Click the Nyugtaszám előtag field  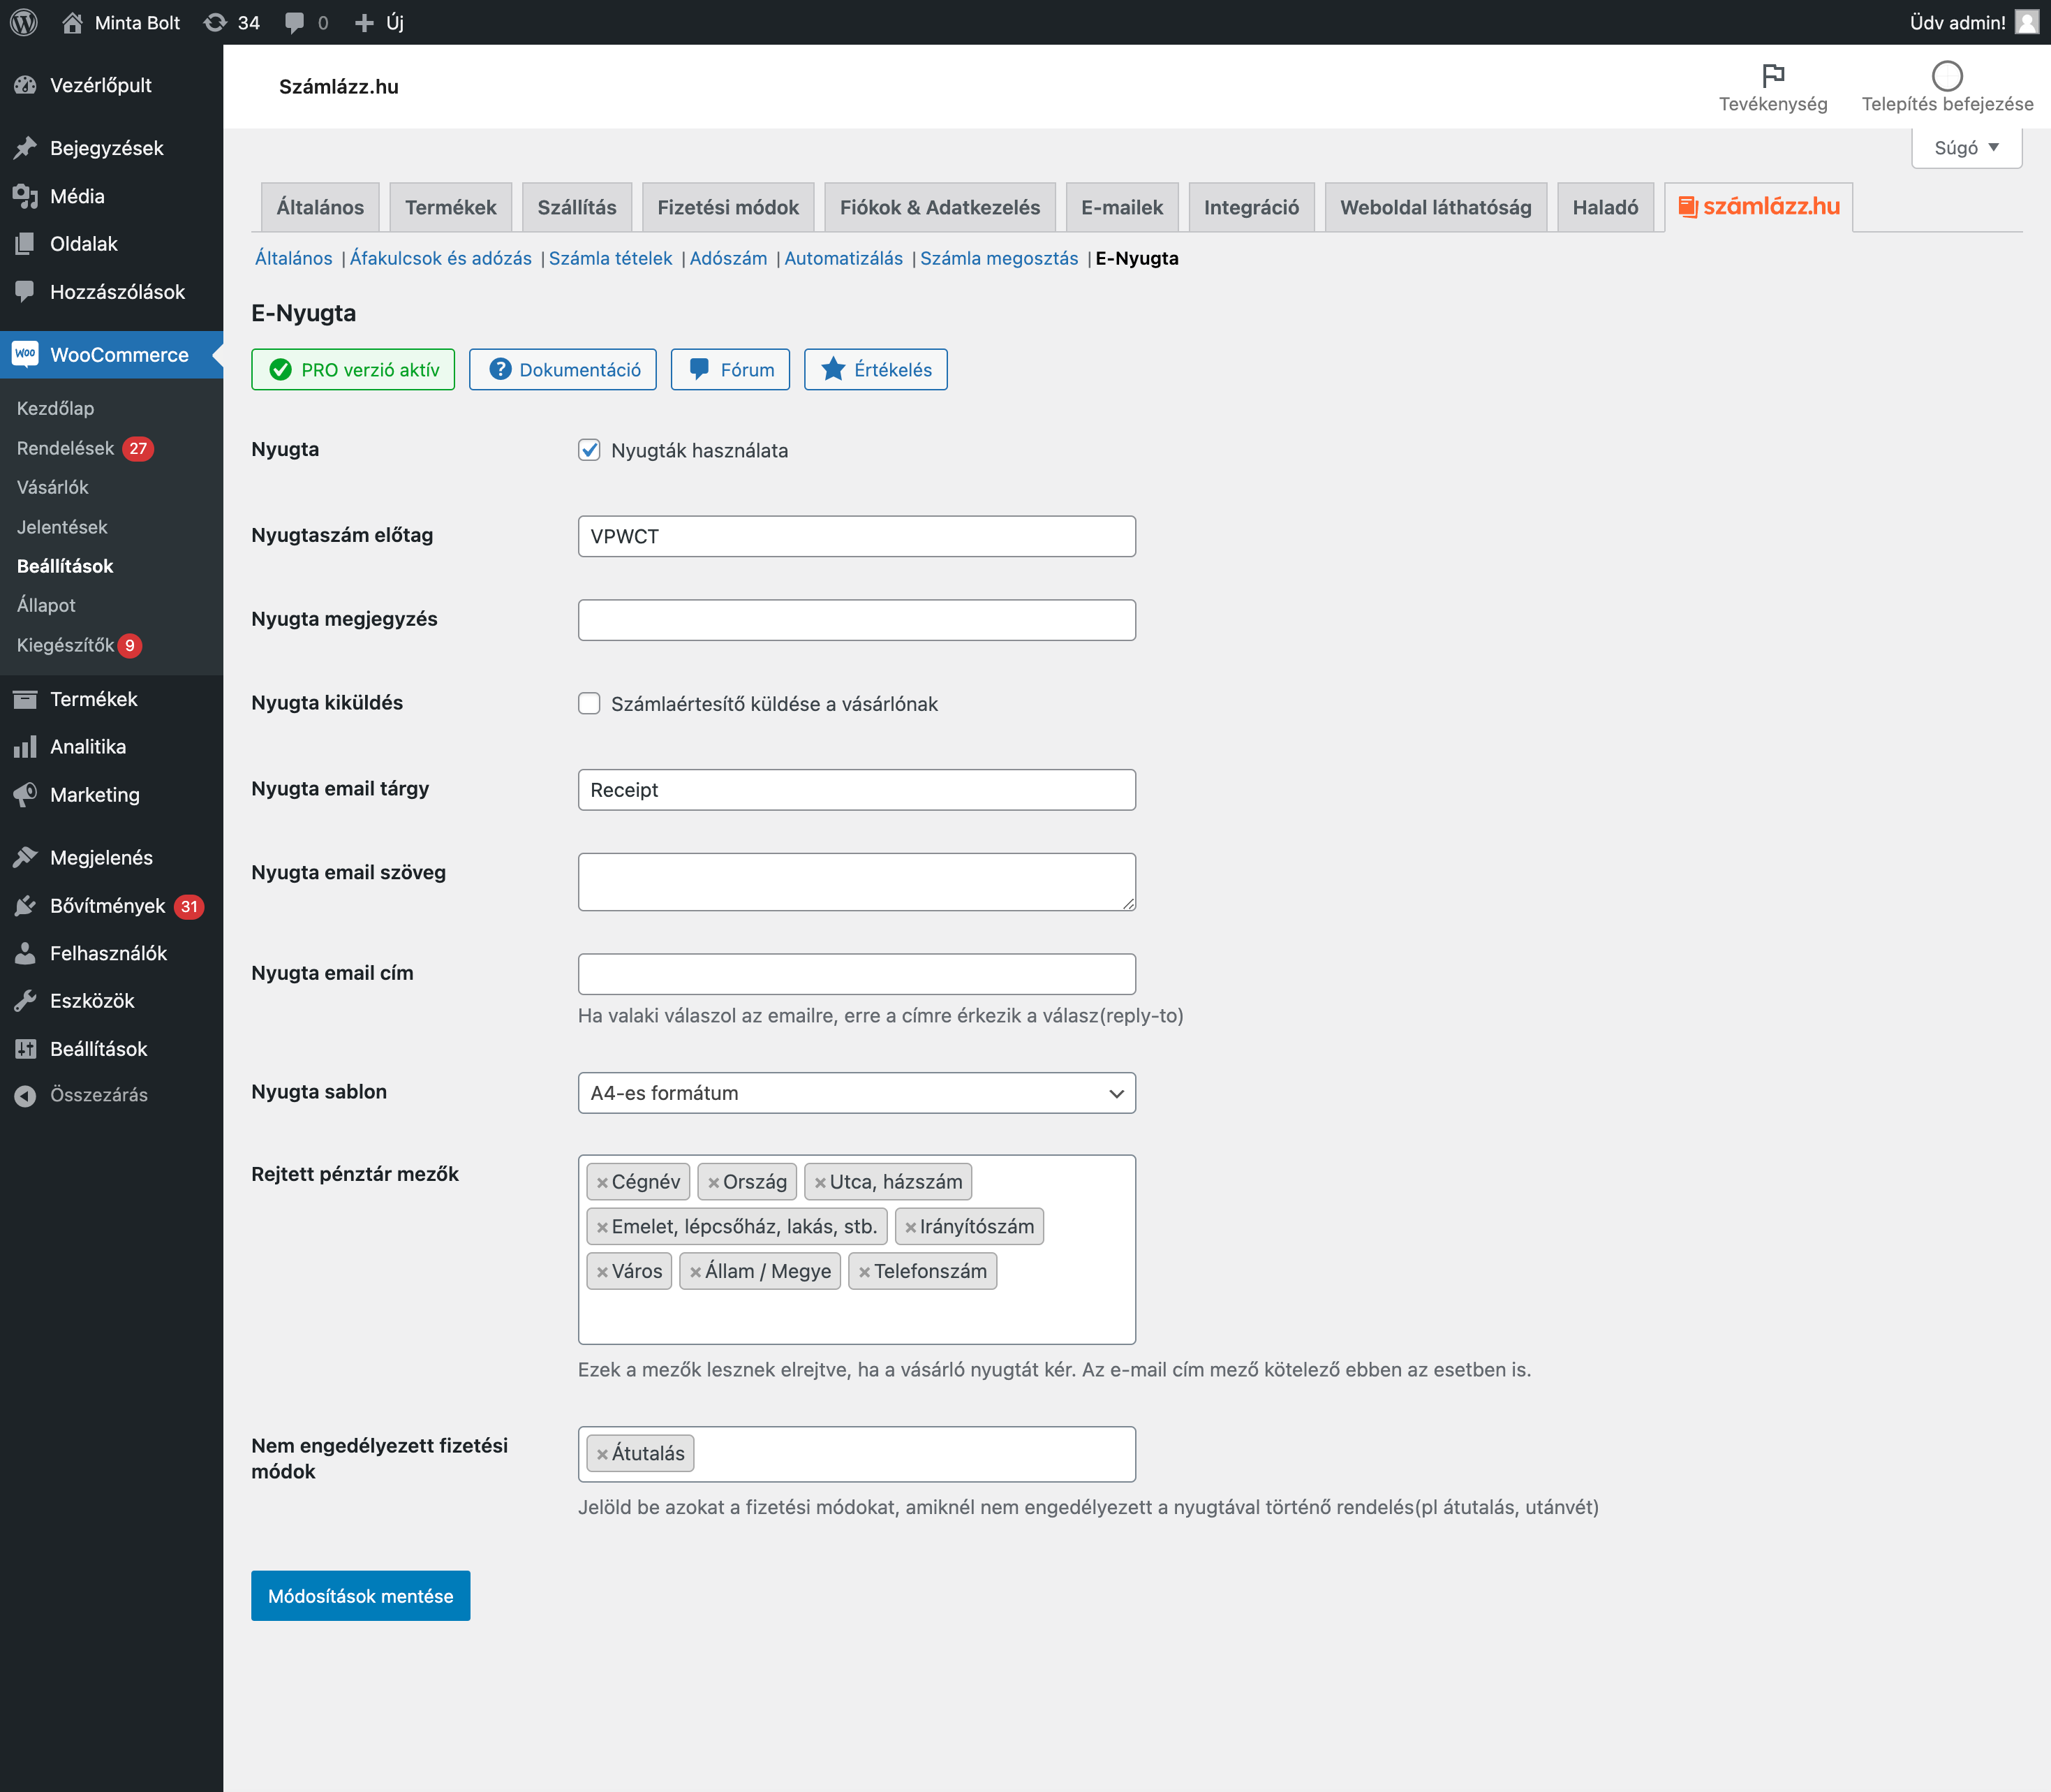(857, 536)
